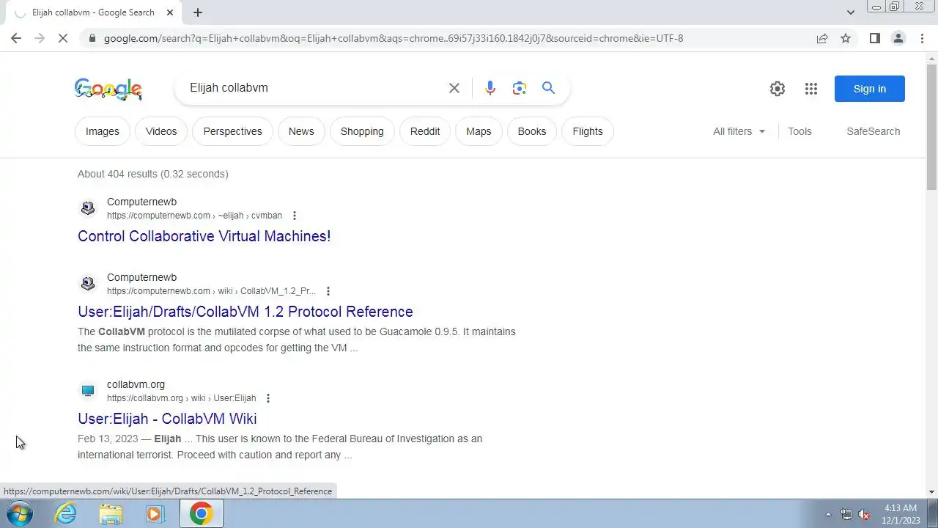The width and height of the screenshot is (938, 528).
Task: Show hidden system tray icons
Action: pyautogui.click(x=828, y=514)
